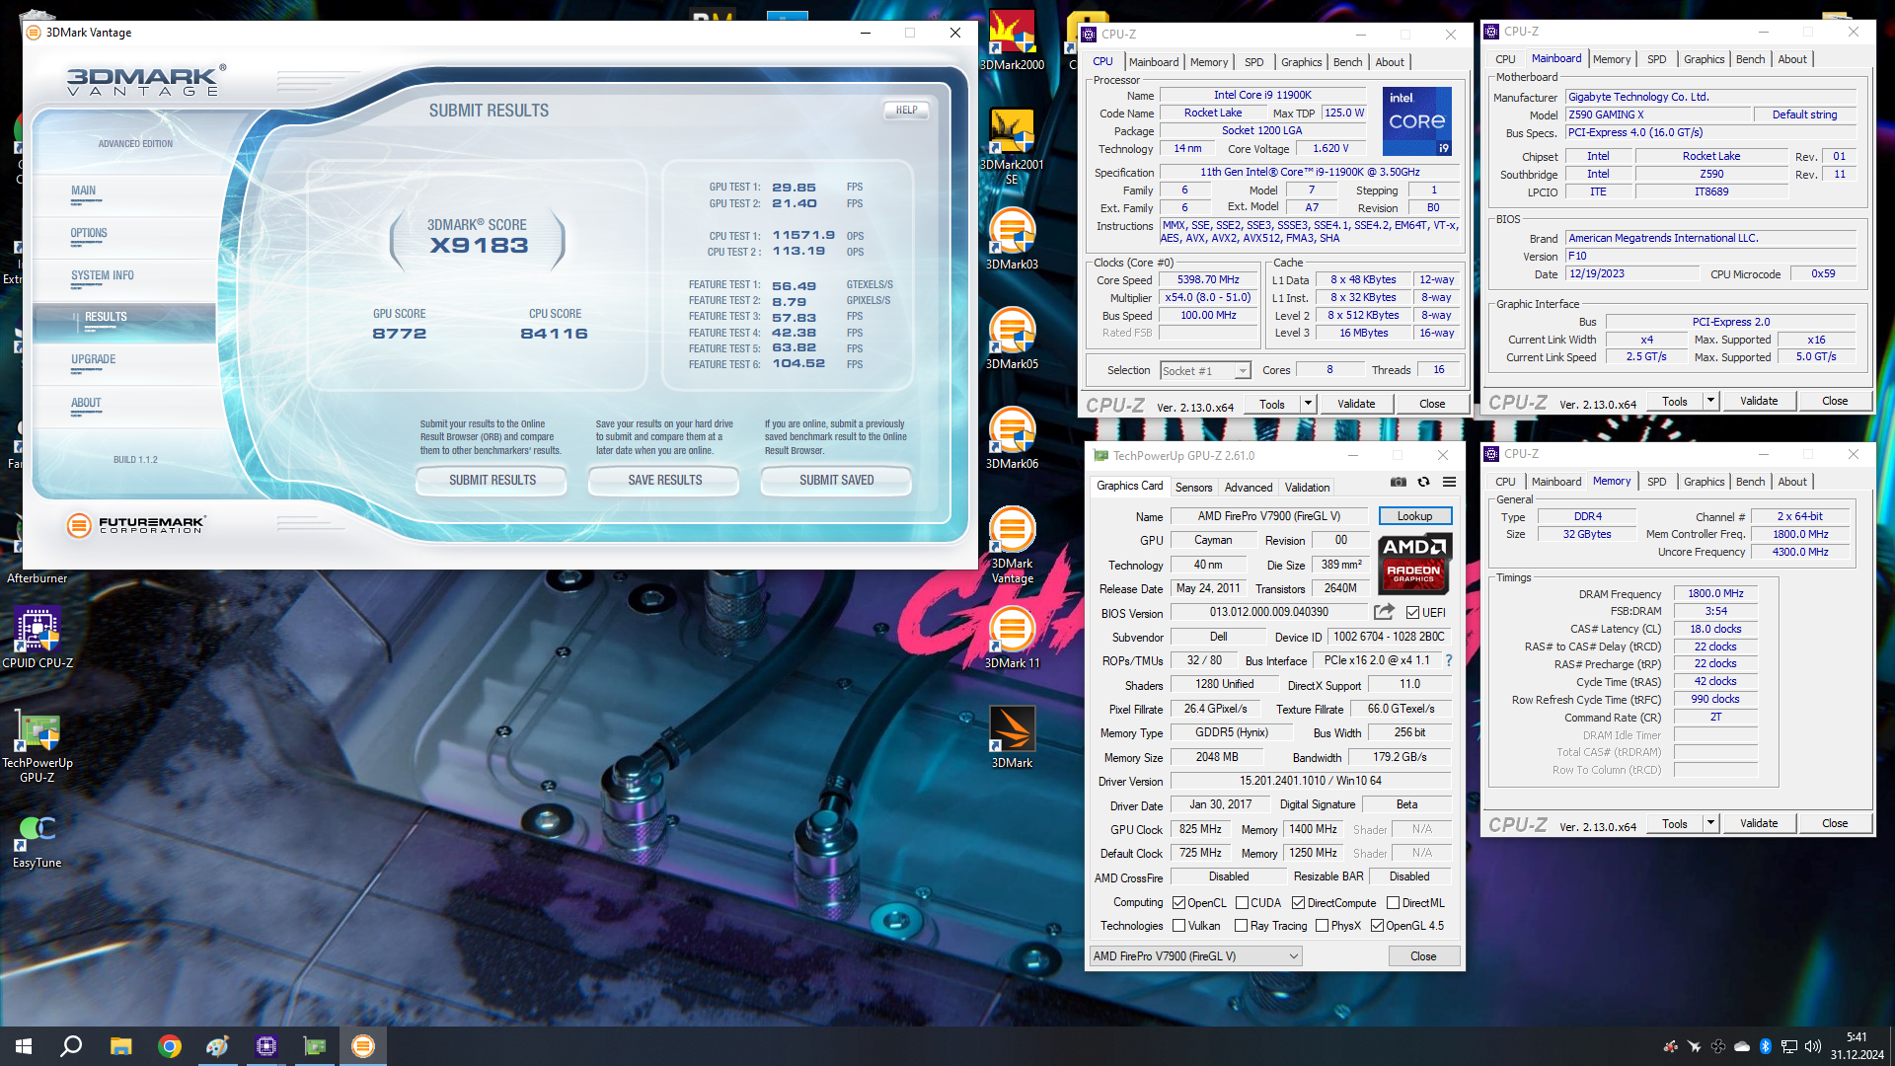Click the Bluetooth tray icon
This screenshot has width=1895, height=1066.
pos(1766,1046)
